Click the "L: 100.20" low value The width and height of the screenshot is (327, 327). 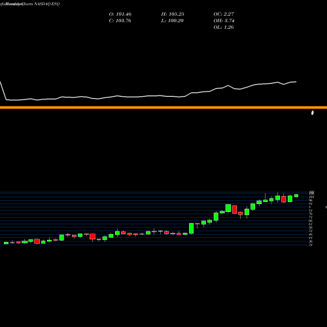coord(172,21)
